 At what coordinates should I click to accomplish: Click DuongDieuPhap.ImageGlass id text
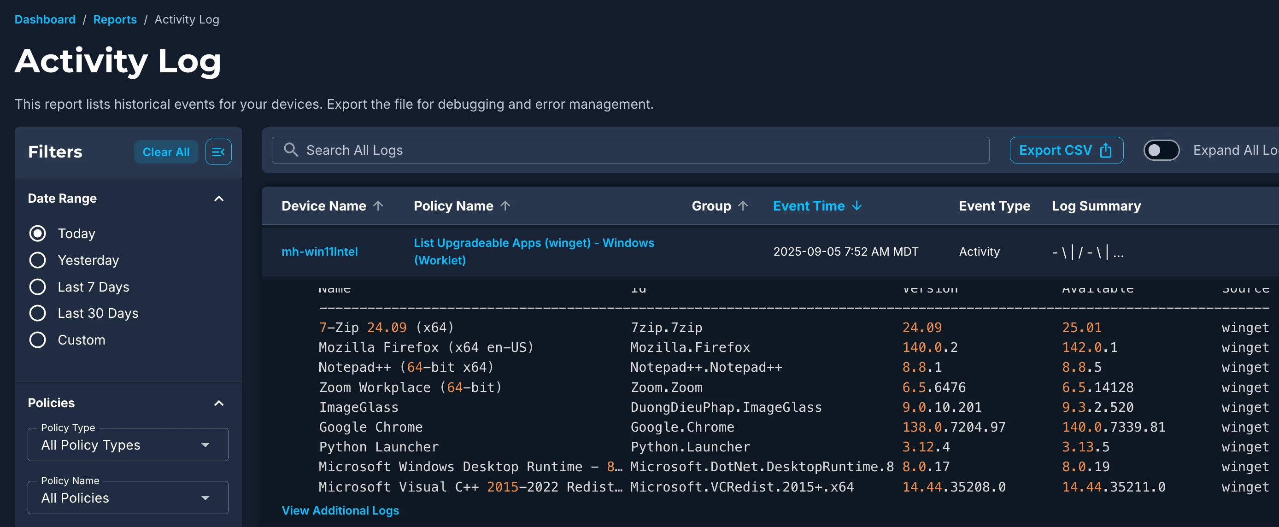(726, 407)
